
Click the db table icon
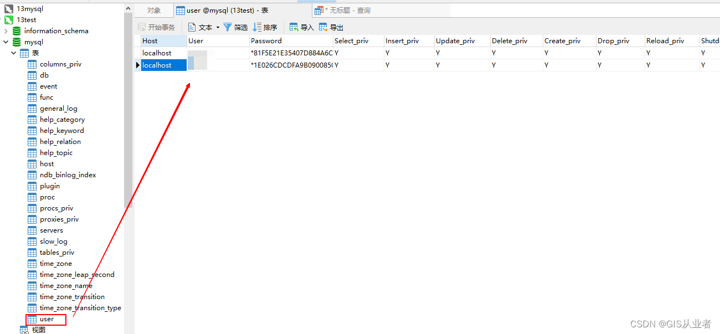pyautogui.click(x=32, y=75)
